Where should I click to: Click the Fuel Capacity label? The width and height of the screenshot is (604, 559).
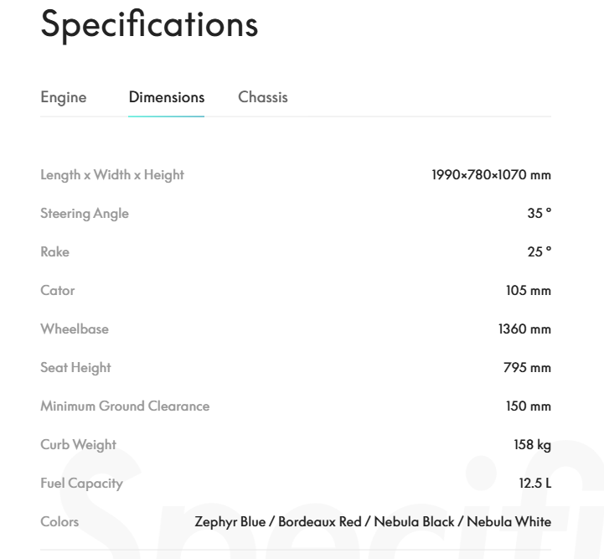[x=81, y=484]
